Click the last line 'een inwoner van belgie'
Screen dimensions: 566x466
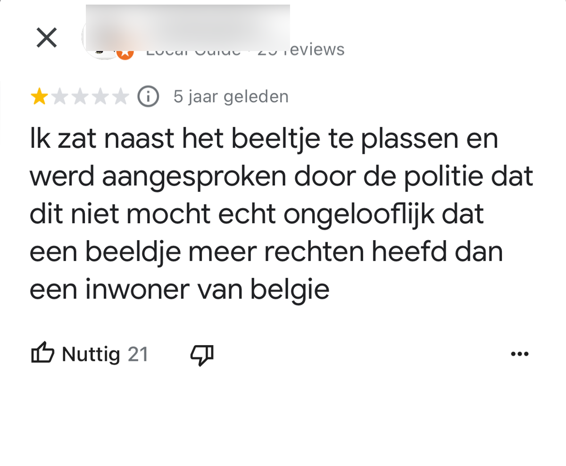[179, 289]
